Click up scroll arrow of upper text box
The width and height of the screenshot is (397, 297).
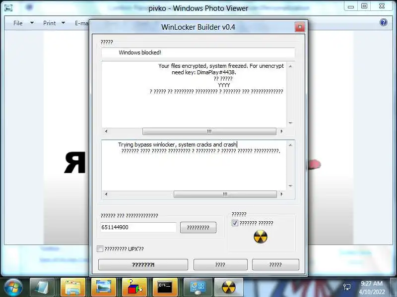tap(290, 66)
